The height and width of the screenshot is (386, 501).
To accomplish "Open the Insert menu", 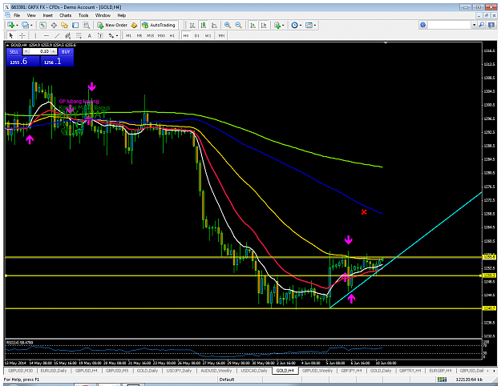I will [48, 15].
